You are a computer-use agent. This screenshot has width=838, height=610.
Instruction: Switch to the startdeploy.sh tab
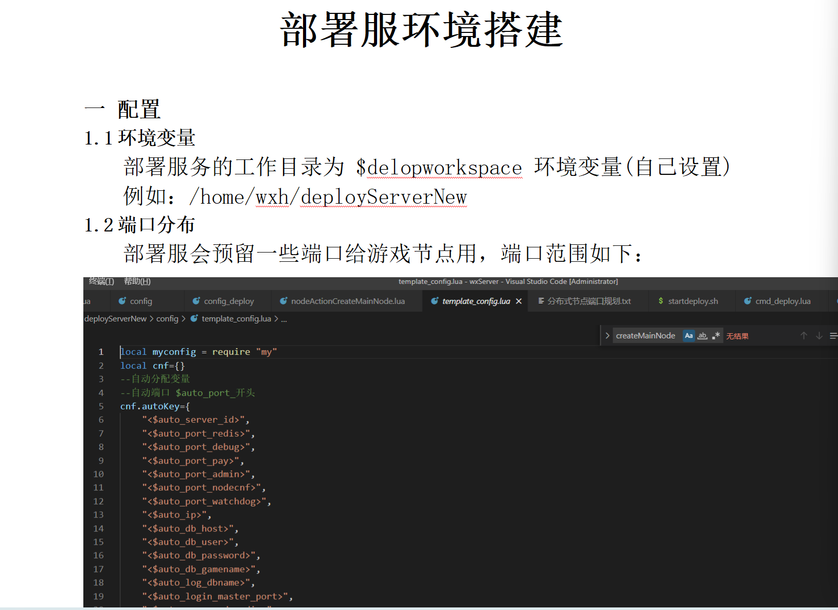[x=693, y=301]
